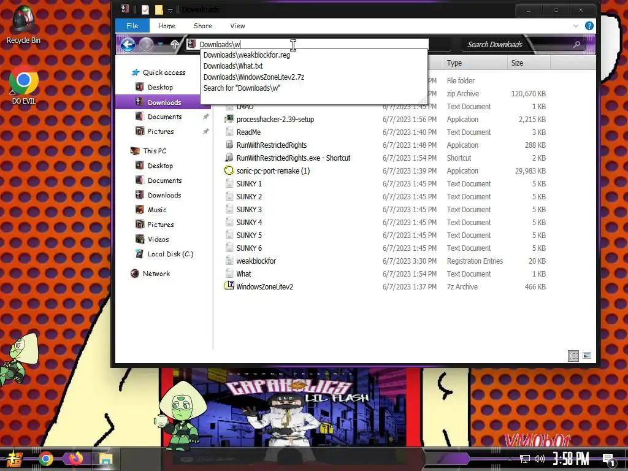Image resolution: width=628 pixels, height=471 pixels.
Task: Open the Start menu button
Action: coord(15,459)
